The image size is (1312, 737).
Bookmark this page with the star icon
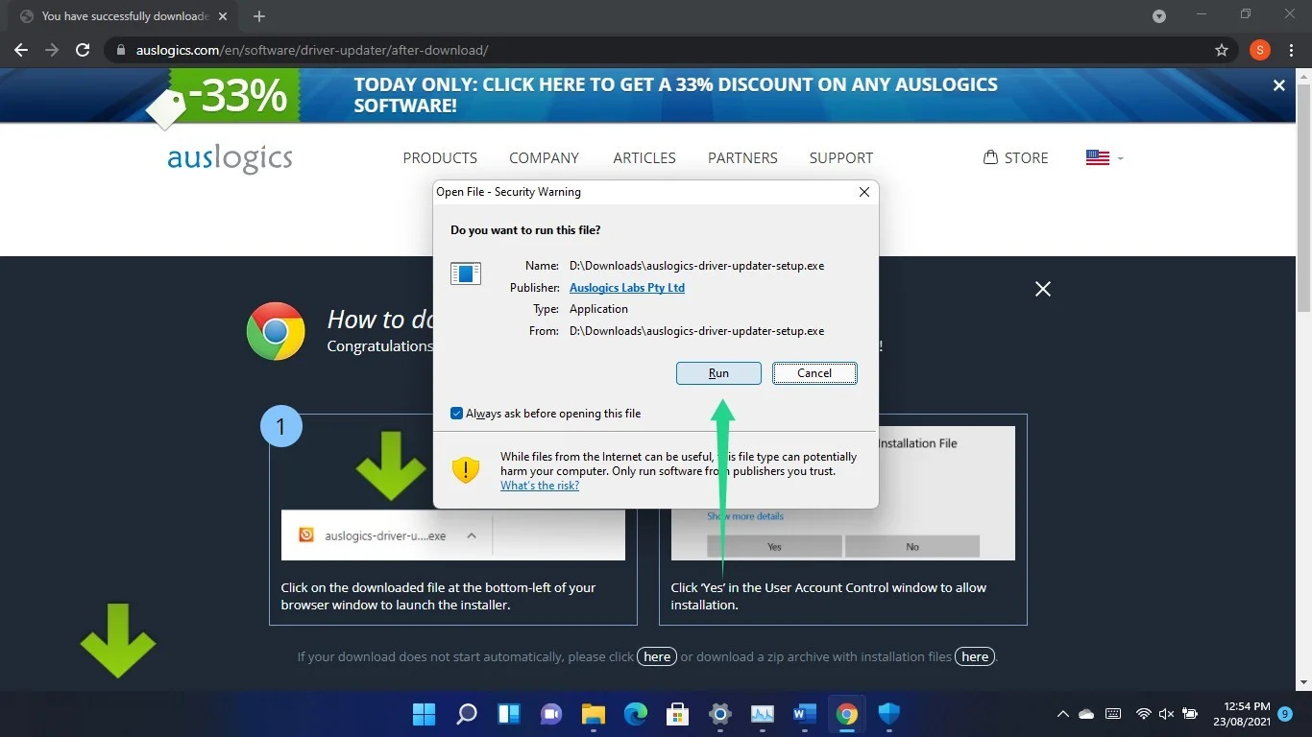(x=1222, y=50)
